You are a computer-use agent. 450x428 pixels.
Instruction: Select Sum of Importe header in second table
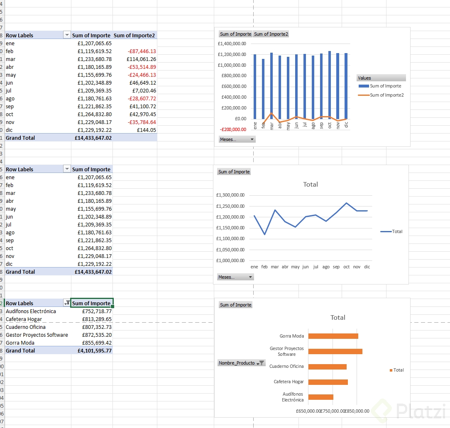pos(92,169)
